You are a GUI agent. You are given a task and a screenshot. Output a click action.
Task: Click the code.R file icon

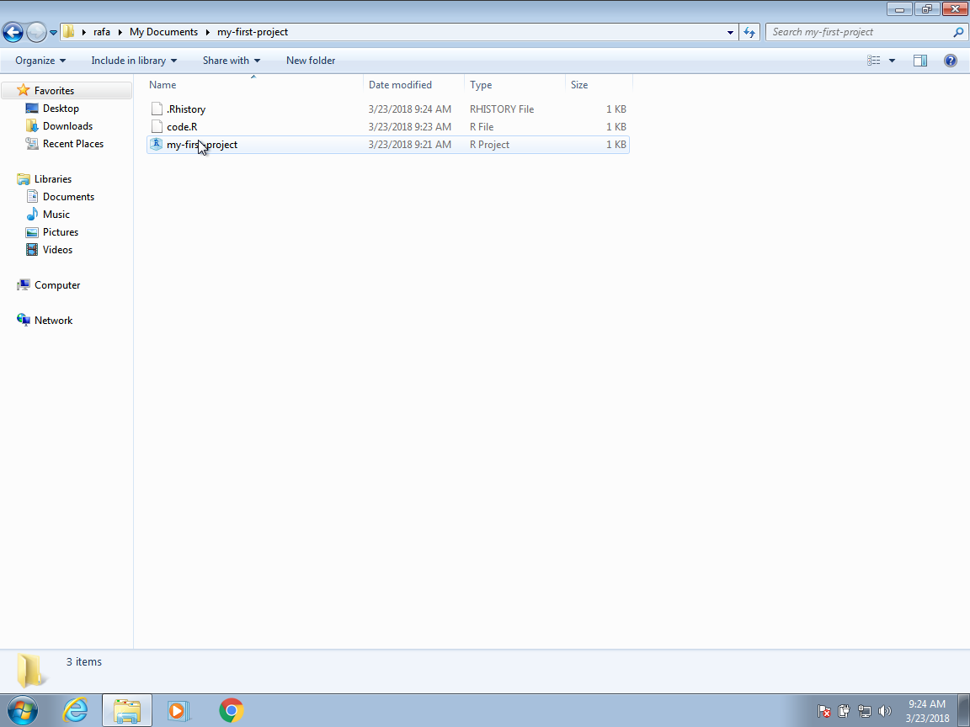coord(157,127)
